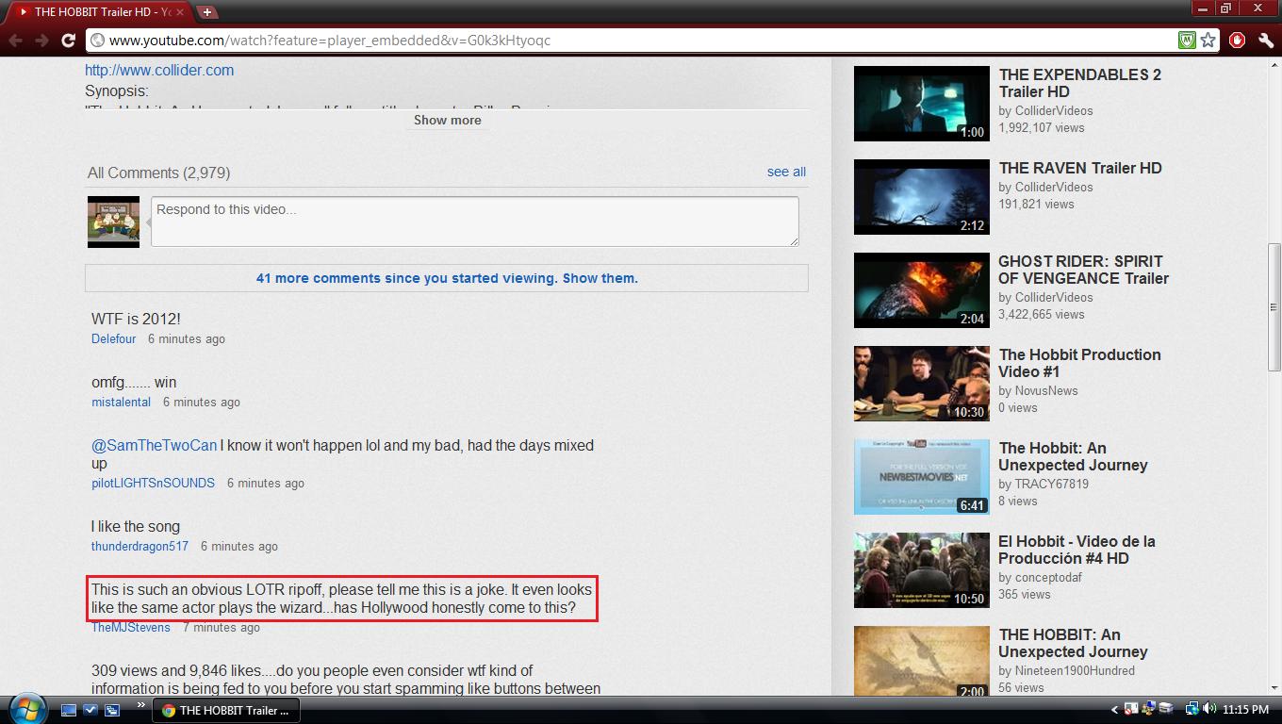Play the 2:00 Unexpected Journey thumbnail
1282x724 pixels.
click(x=922, y=662)
